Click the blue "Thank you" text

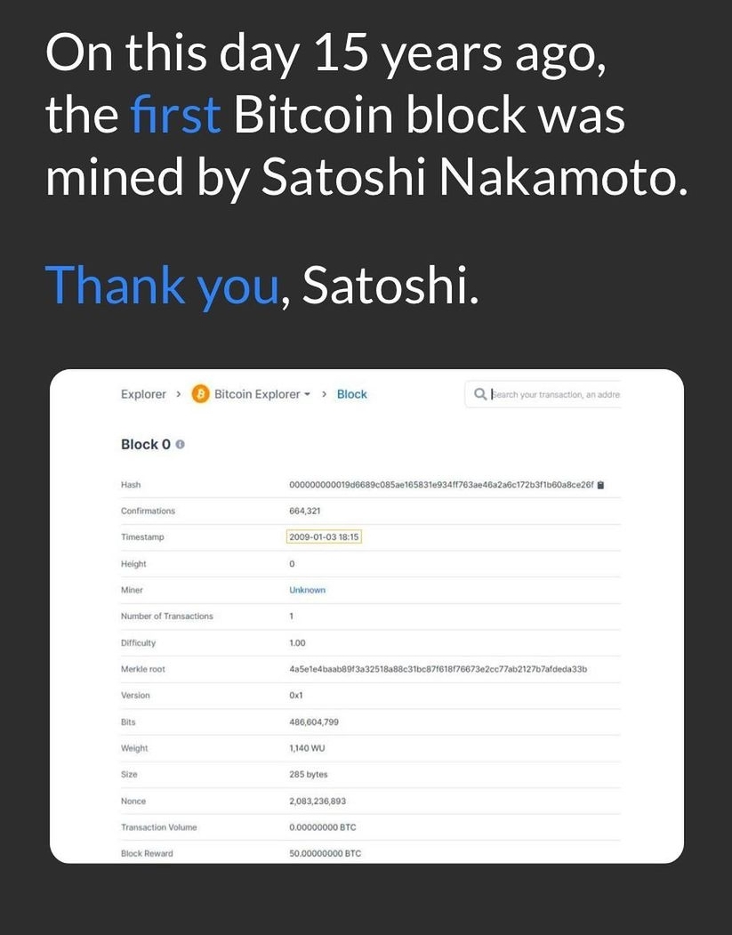[163, 284]
